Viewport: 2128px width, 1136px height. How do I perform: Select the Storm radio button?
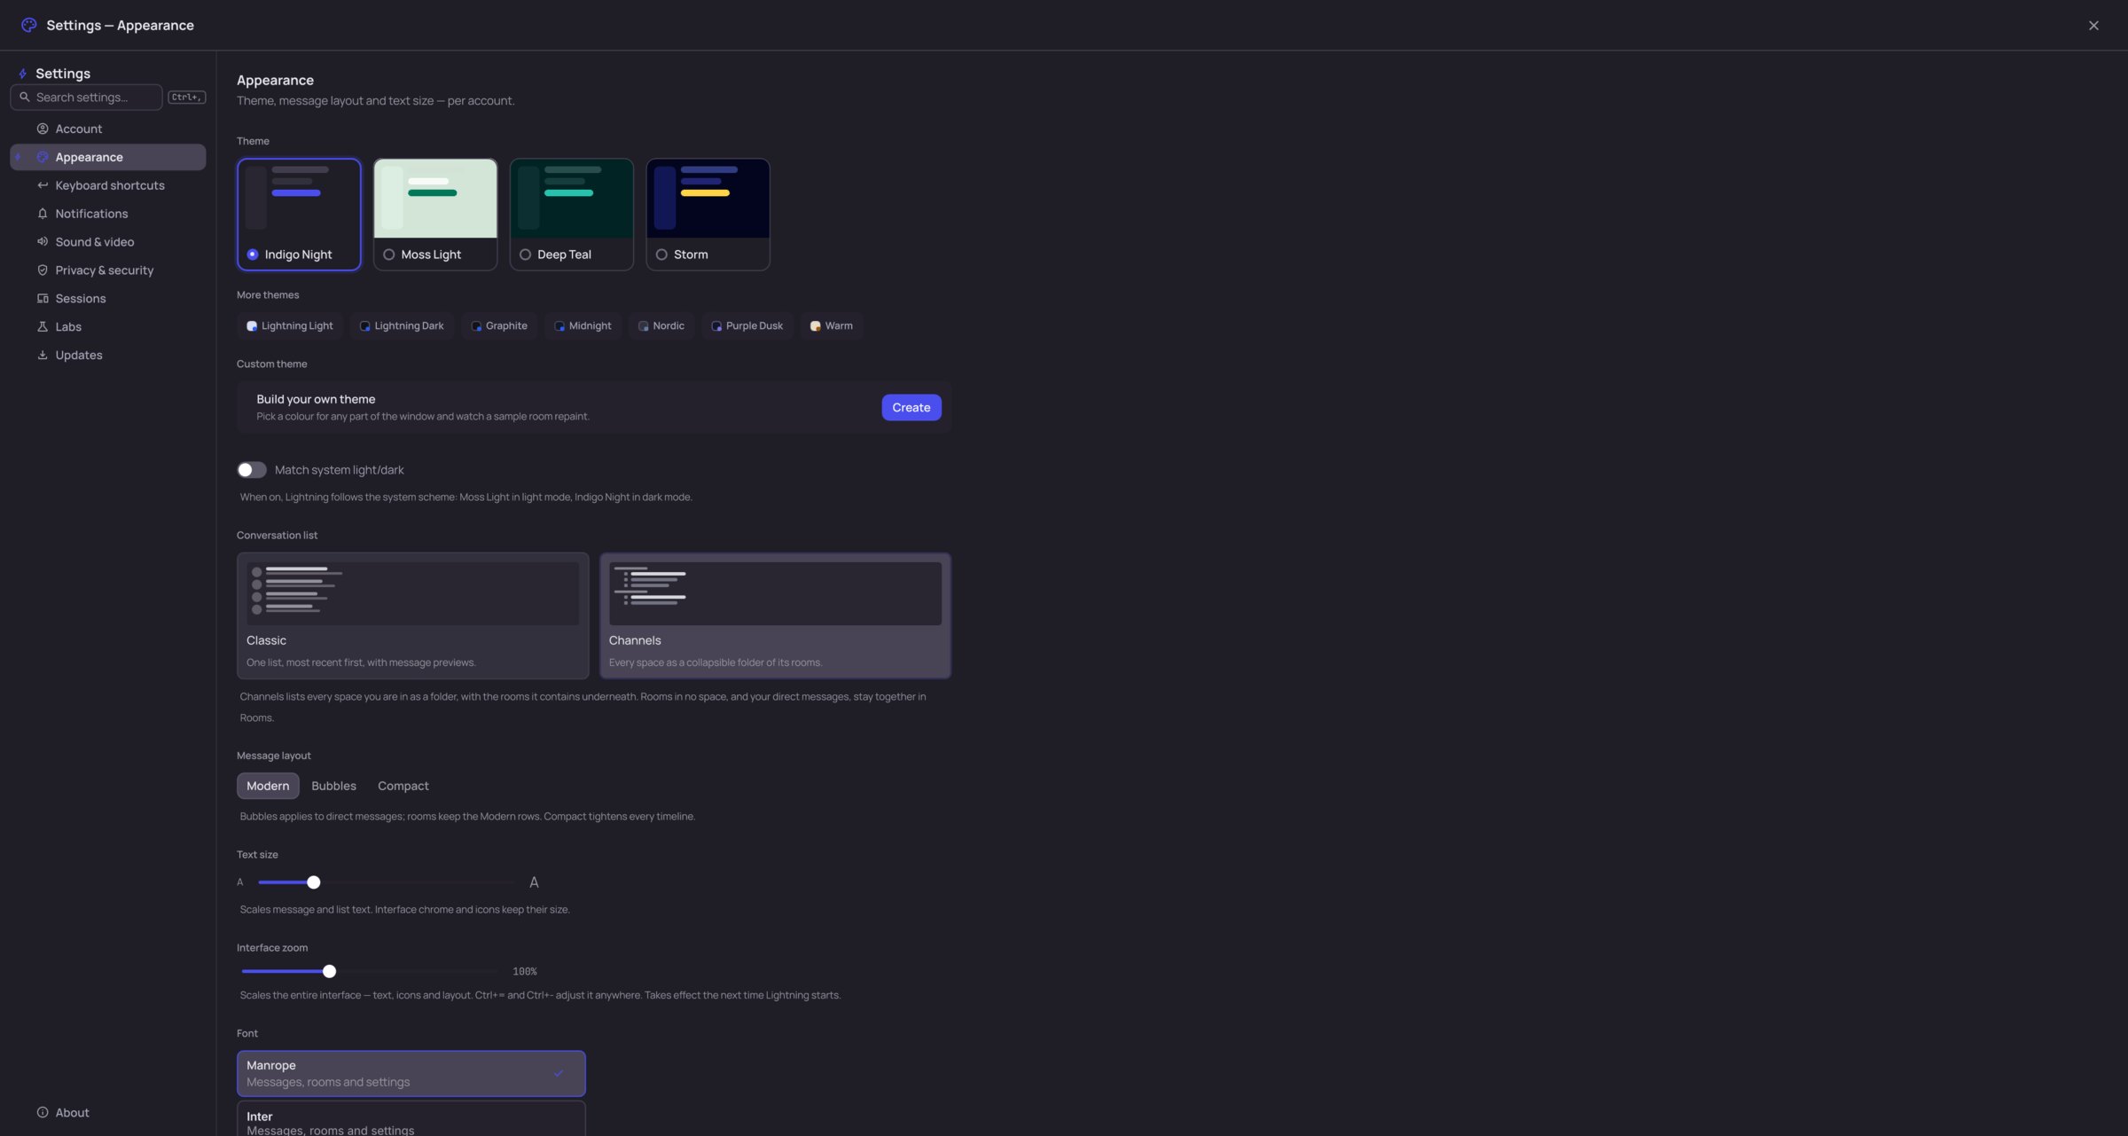661,255
